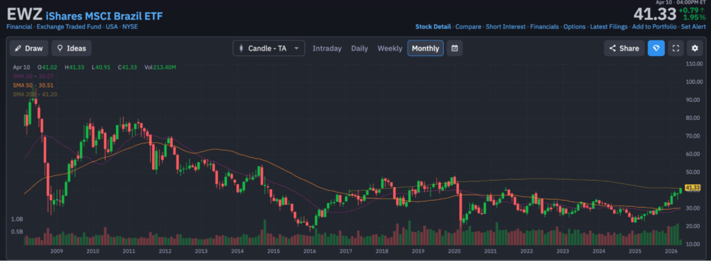Click the SMA 20 indicator label
The image size is (711, 261).
tap(33, 76)
